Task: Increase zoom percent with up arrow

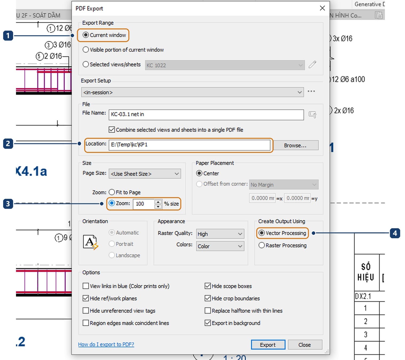Action: [158, 201]
